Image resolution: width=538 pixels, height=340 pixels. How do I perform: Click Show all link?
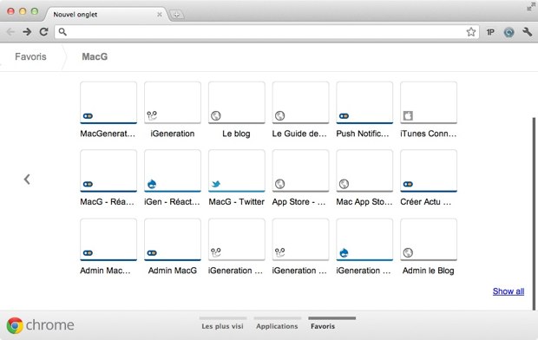pyautogui.click(x=508, y=291)
